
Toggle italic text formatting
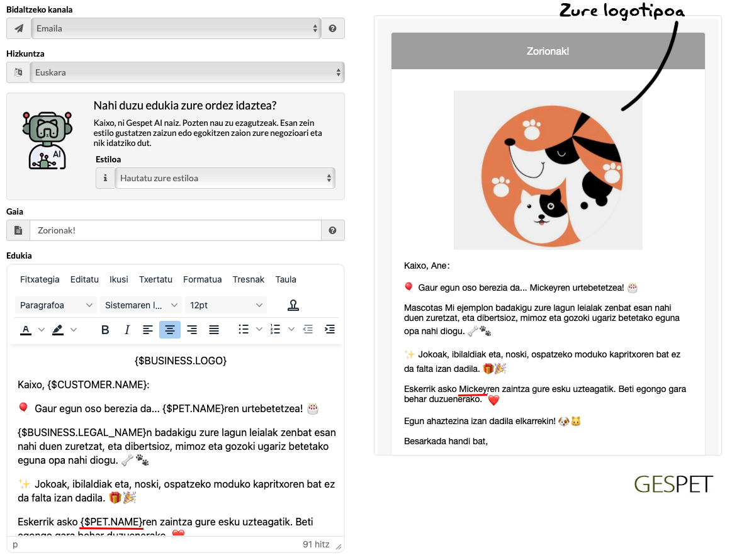[x=127, y=330]
